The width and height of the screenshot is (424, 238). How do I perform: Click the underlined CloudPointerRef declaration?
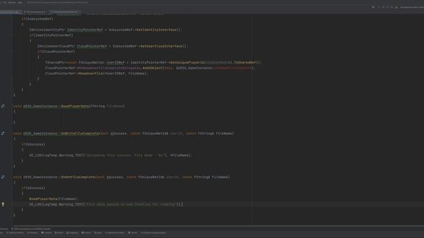pos(92,46)
